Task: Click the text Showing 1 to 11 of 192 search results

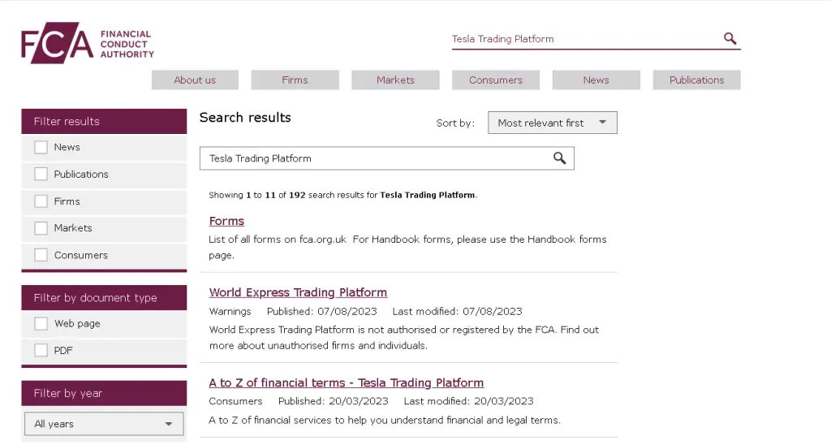Action: pyautogui.click(x=343, y=195)
